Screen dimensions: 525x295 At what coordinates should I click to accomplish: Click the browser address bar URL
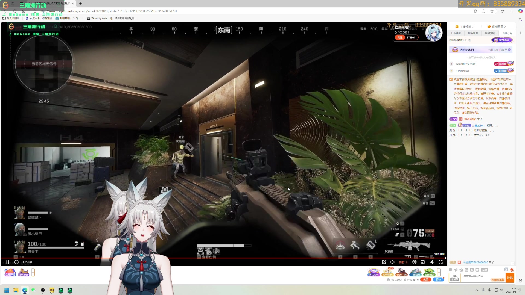coord(108,11)
